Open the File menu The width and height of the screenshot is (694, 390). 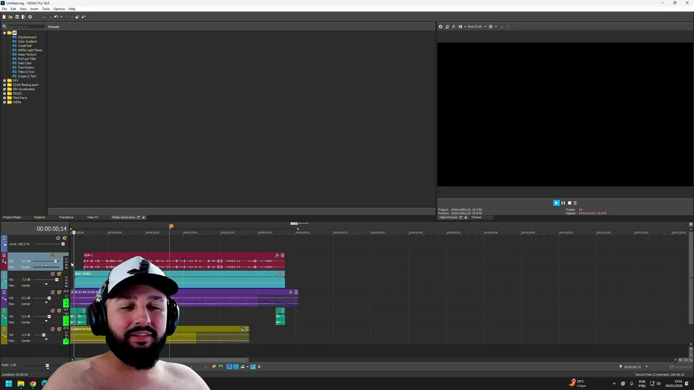click(x=4, y=9)
